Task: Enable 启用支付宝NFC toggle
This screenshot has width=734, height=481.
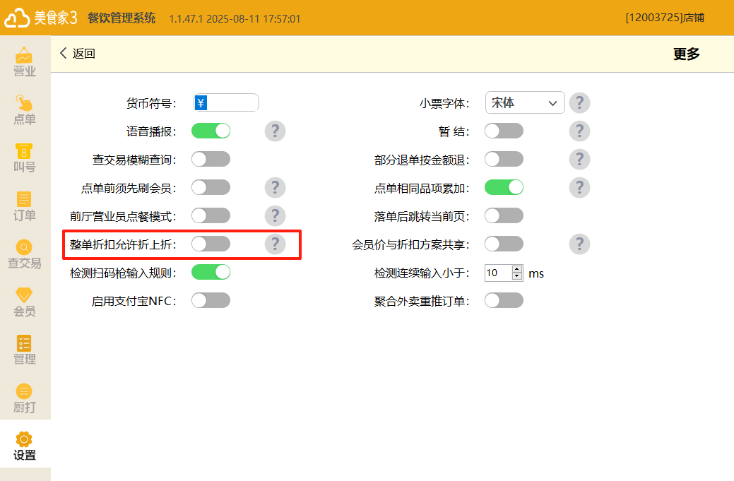Action: click(211, 300)
